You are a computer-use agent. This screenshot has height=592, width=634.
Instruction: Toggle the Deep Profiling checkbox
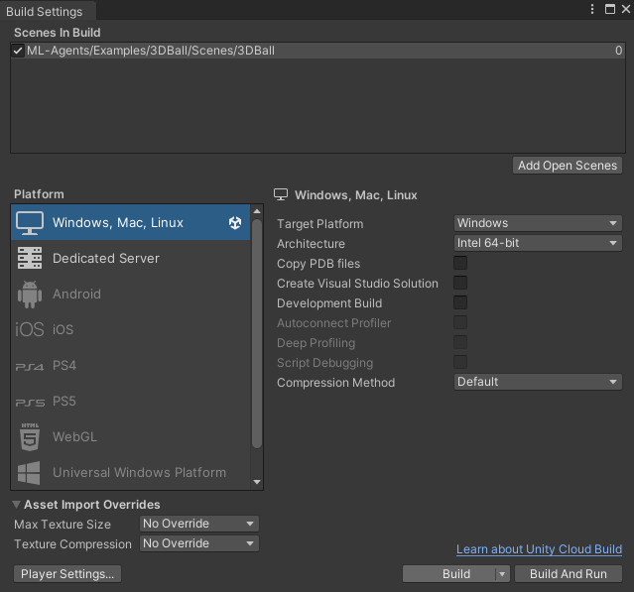tap(460, 342)
